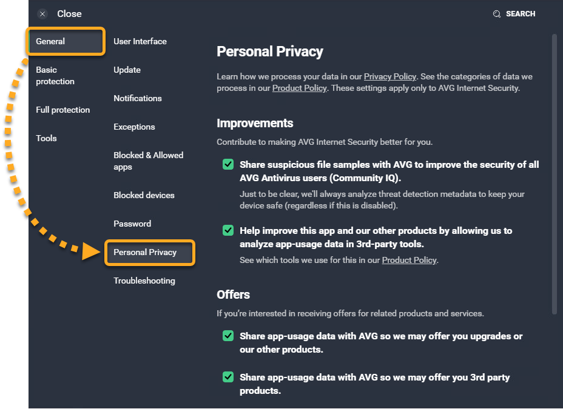Image resolution: width=563 pixels, height=409 pixels.
Task: Click Product Policy link under Improvements
Action: (x=410, y=260)
